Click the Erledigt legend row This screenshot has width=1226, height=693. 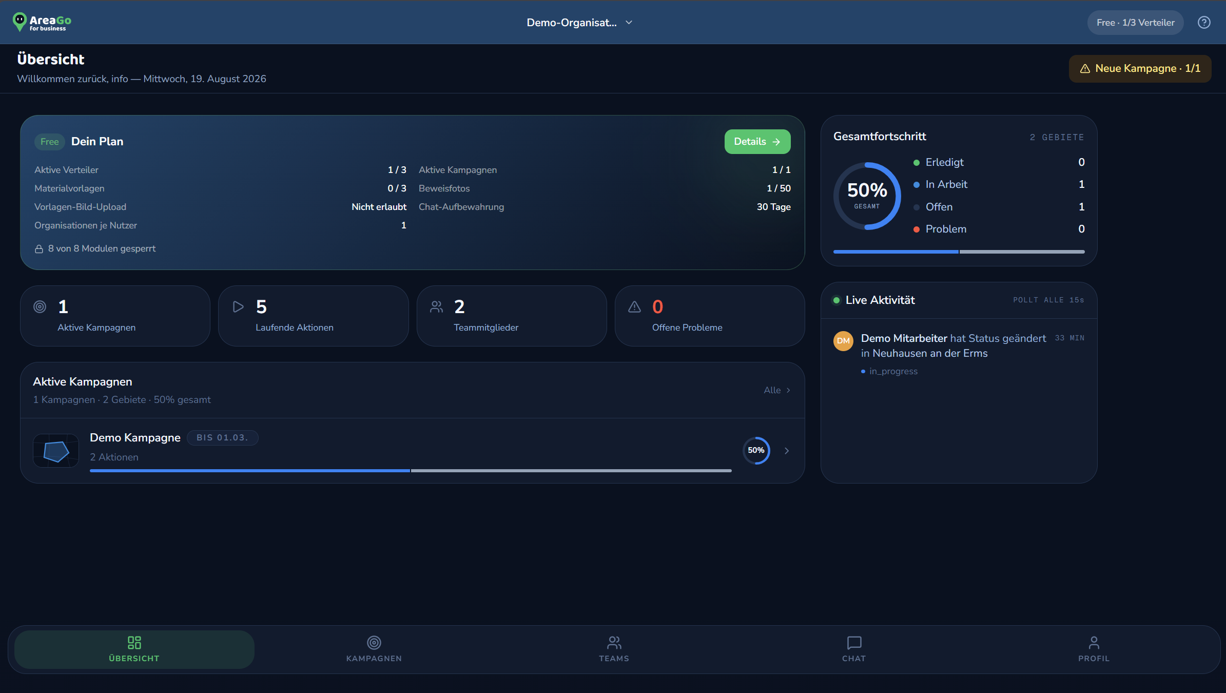[999, 162]
